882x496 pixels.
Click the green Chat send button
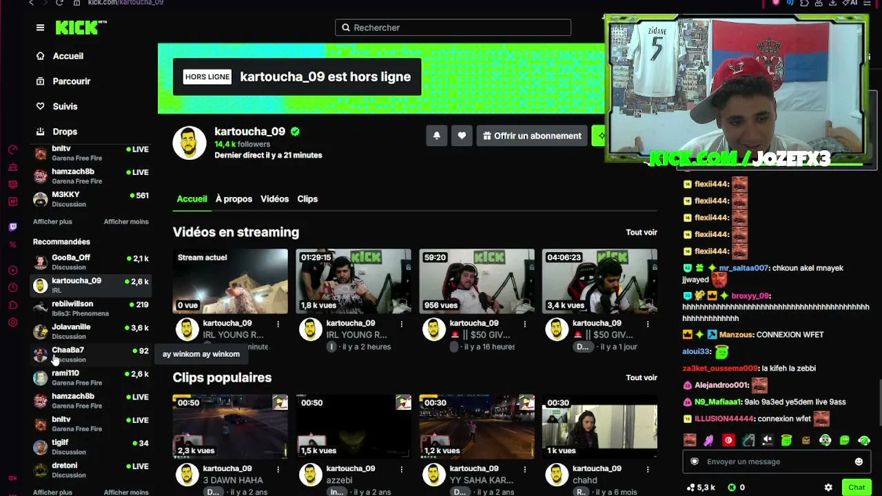click(857, 487)
